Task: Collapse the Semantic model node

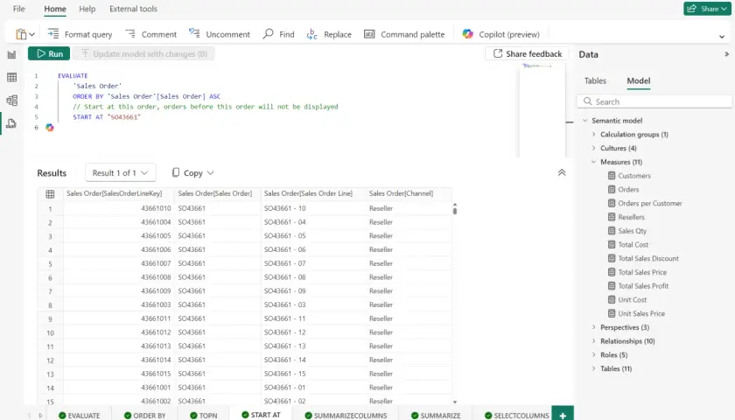Action: 585,121
